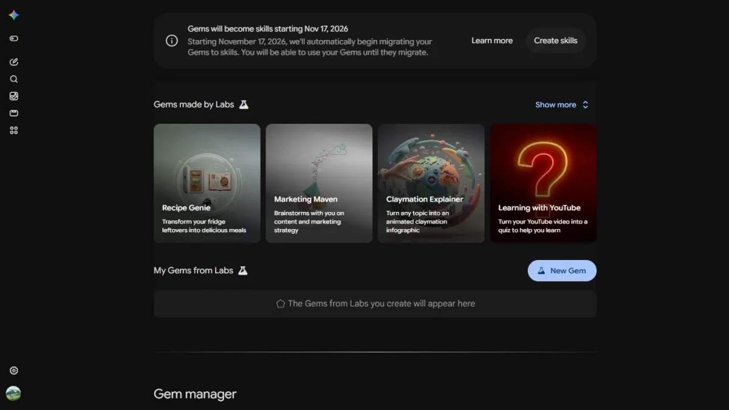Expand Gems list with Show more
729x410 pixels.
(x=561, y=104)
